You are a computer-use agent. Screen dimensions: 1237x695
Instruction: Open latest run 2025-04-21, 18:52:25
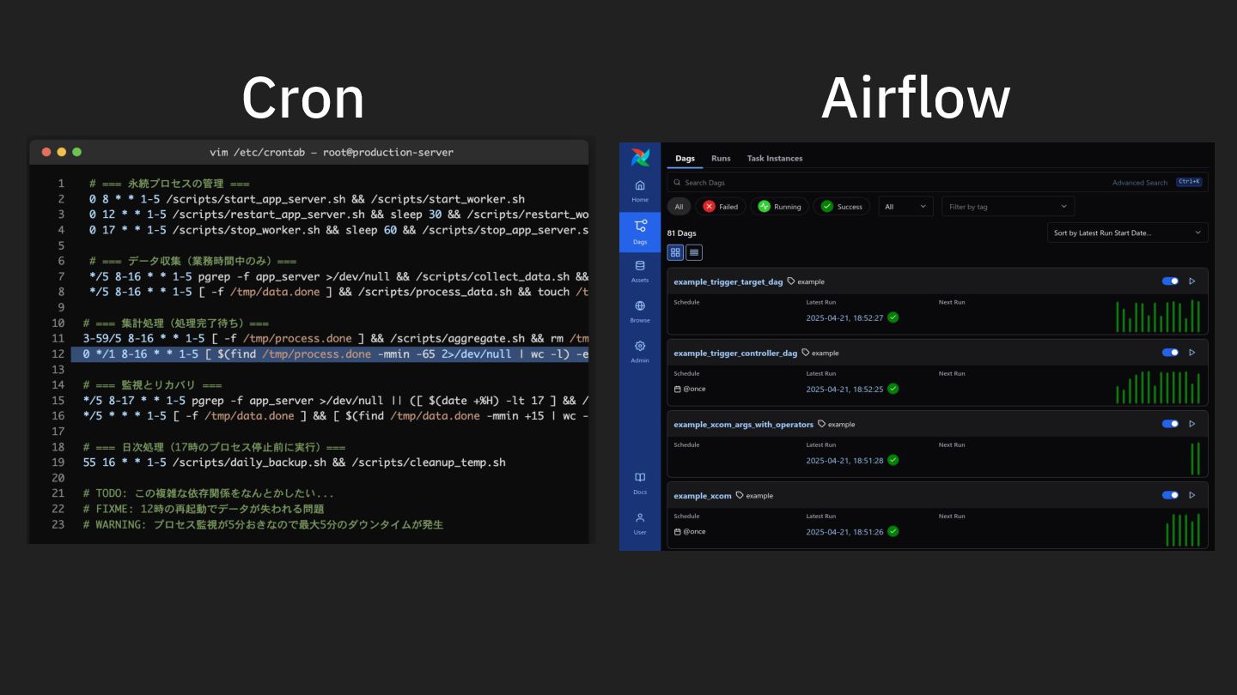click(844, 389)
